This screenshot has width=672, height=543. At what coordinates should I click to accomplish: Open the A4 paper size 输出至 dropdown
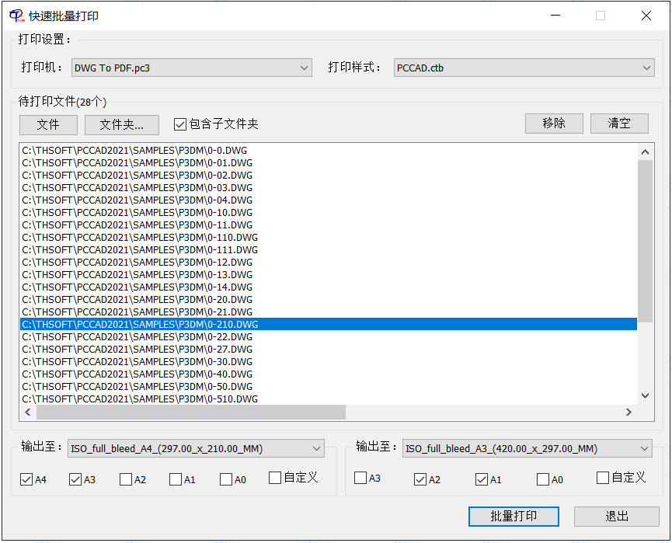pyautogui.click(x=196, y=448)
